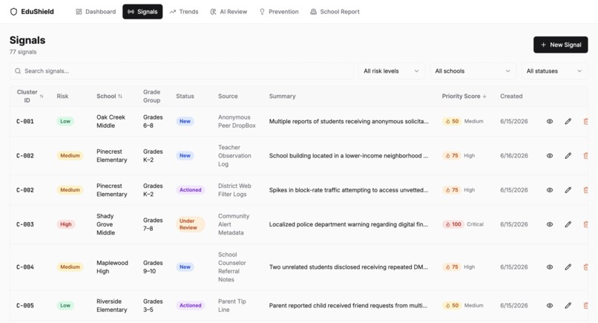View the Riverside Elementary signal
Image resolution: width=598 pixels, height=323 pixels.
550,305
